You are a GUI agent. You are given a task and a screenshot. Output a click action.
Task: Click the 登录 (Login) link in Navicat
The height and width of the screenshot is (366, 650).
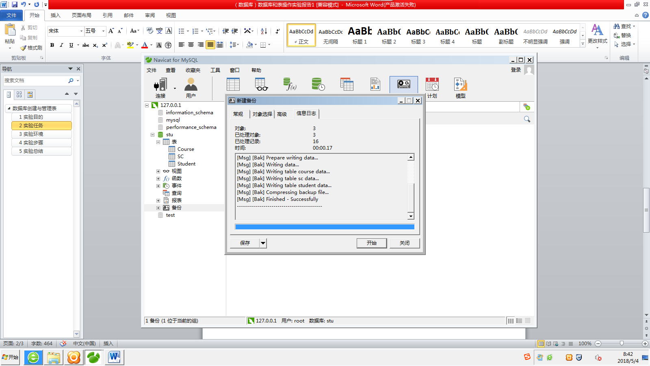click(x=516, y=70)
